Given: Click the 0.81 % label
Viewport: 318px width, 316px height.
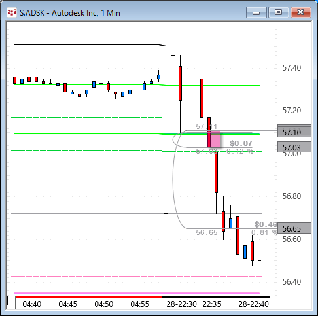Looking at the screenshot, I should 264,232.
